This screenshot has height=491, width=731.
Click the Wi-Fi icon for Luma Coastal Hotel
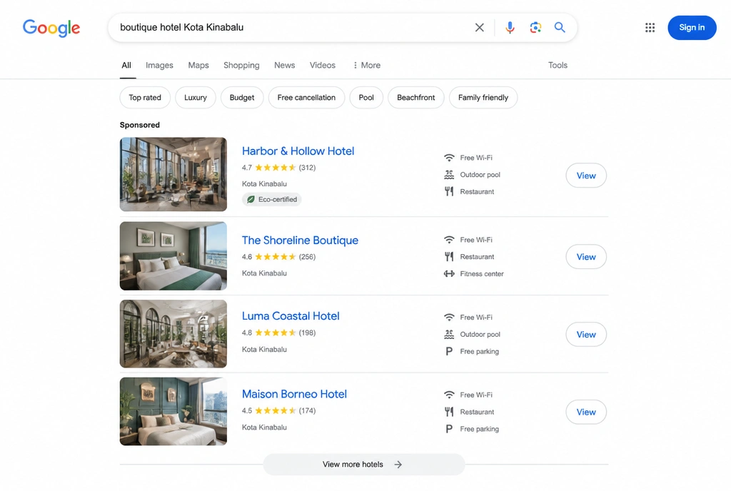(x=449, y=318)
